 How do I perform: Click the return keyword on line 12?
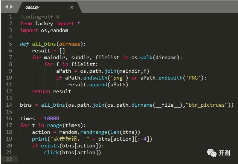pos(41,91)
